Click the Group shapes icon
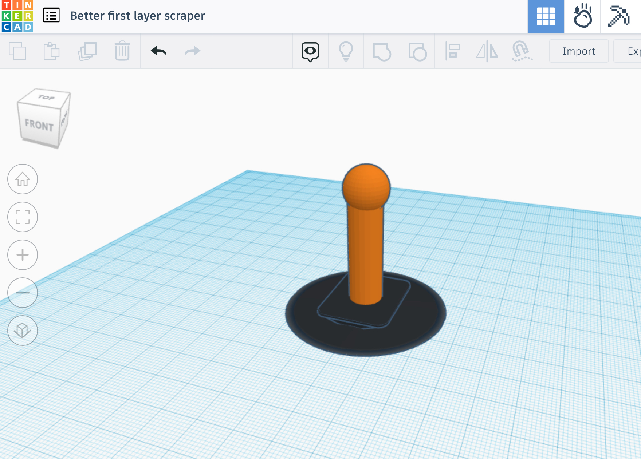 pyautogui.click(x=382, y=52)
